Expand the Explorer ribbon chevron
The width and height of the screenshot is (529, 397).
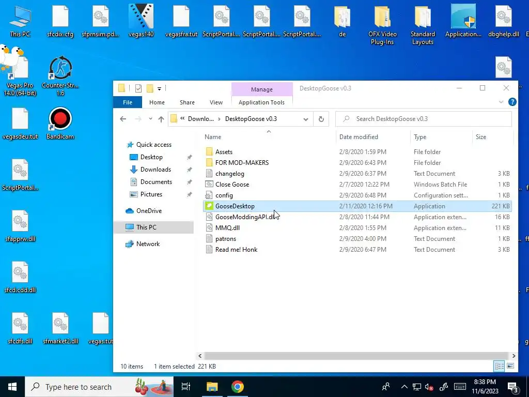[501, 102]
